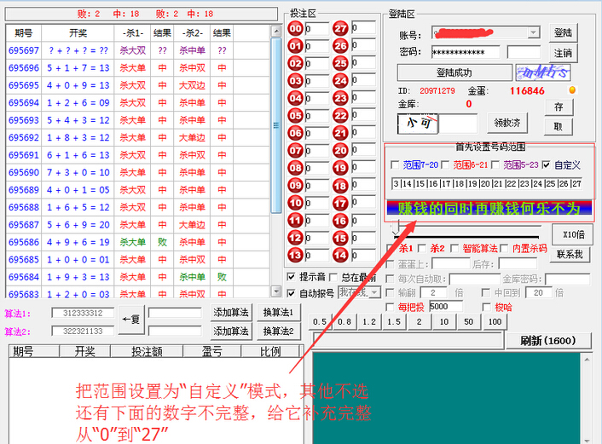
Task: Enable the 杀2 checkbox
Action: [x=421, y=248]
